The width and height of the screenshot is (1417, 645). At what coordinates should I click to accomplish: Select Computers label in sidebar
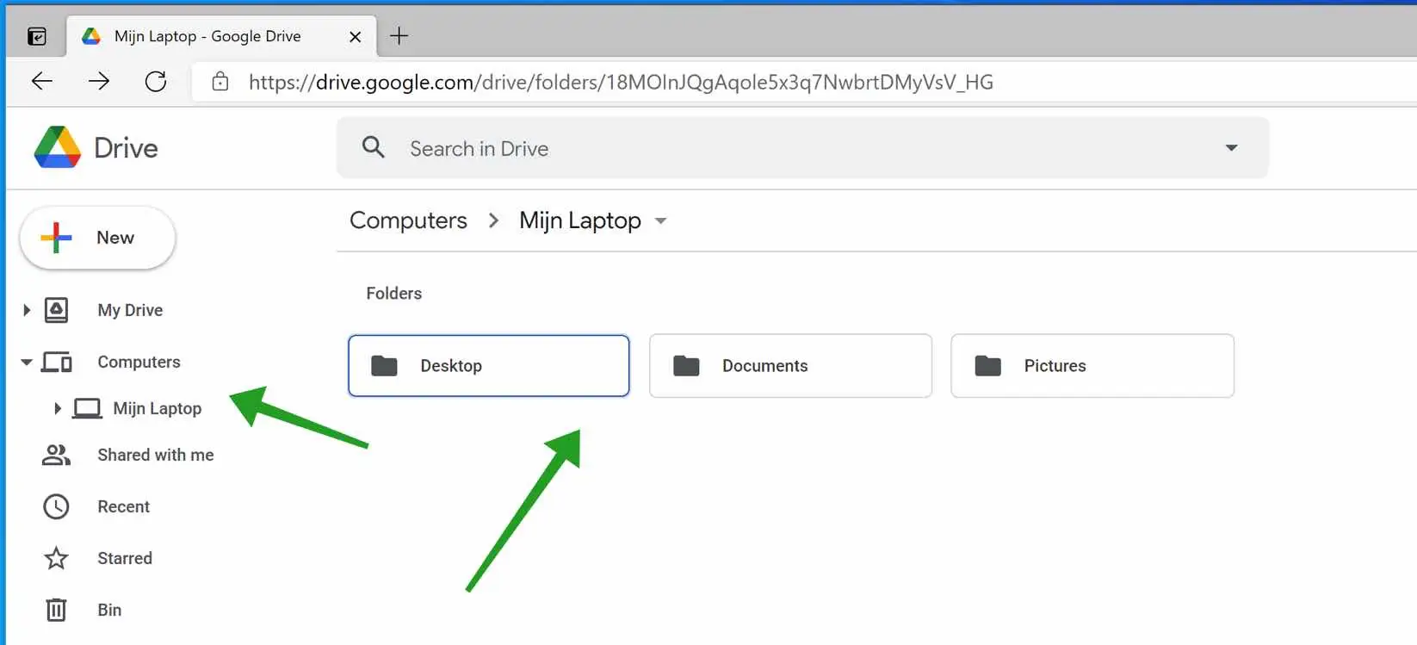(139, 362)
